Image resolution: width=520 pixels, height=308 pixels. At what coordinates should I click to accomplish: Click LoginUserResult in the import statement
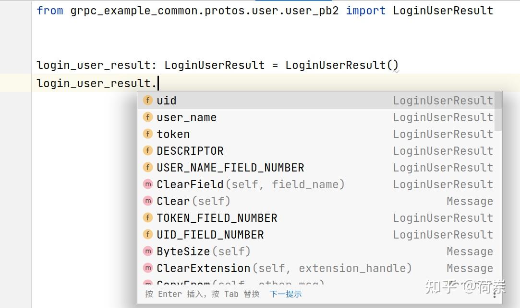[443, 11]
